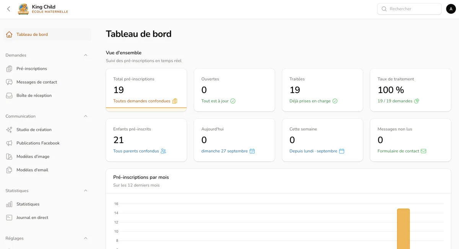The image size is (459, 249).
Task: Click envelope icon beside Formulaire de contact
Action: (x=423, y=151)
